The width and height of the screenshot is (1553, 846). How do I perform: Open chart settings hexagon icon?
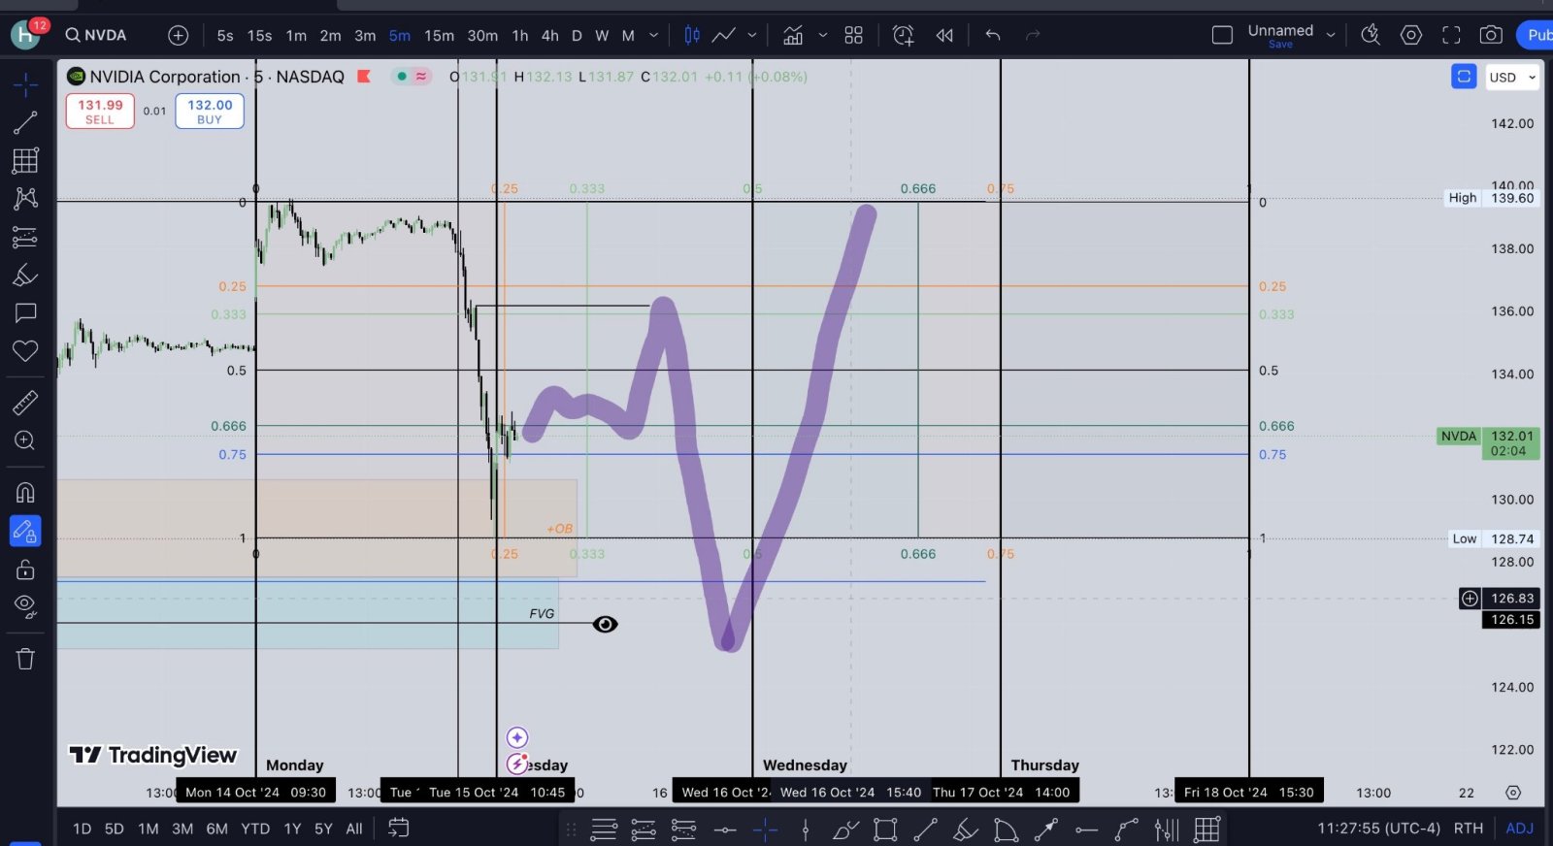point(1410,35)
